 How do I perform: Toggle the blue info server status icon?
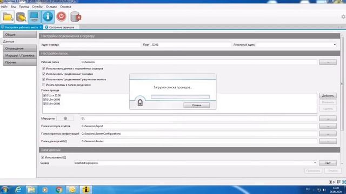point(48,17)
